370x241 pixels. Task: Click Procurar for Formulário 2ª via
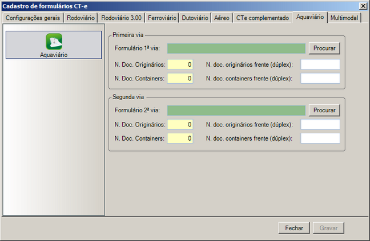pos(324,110)
